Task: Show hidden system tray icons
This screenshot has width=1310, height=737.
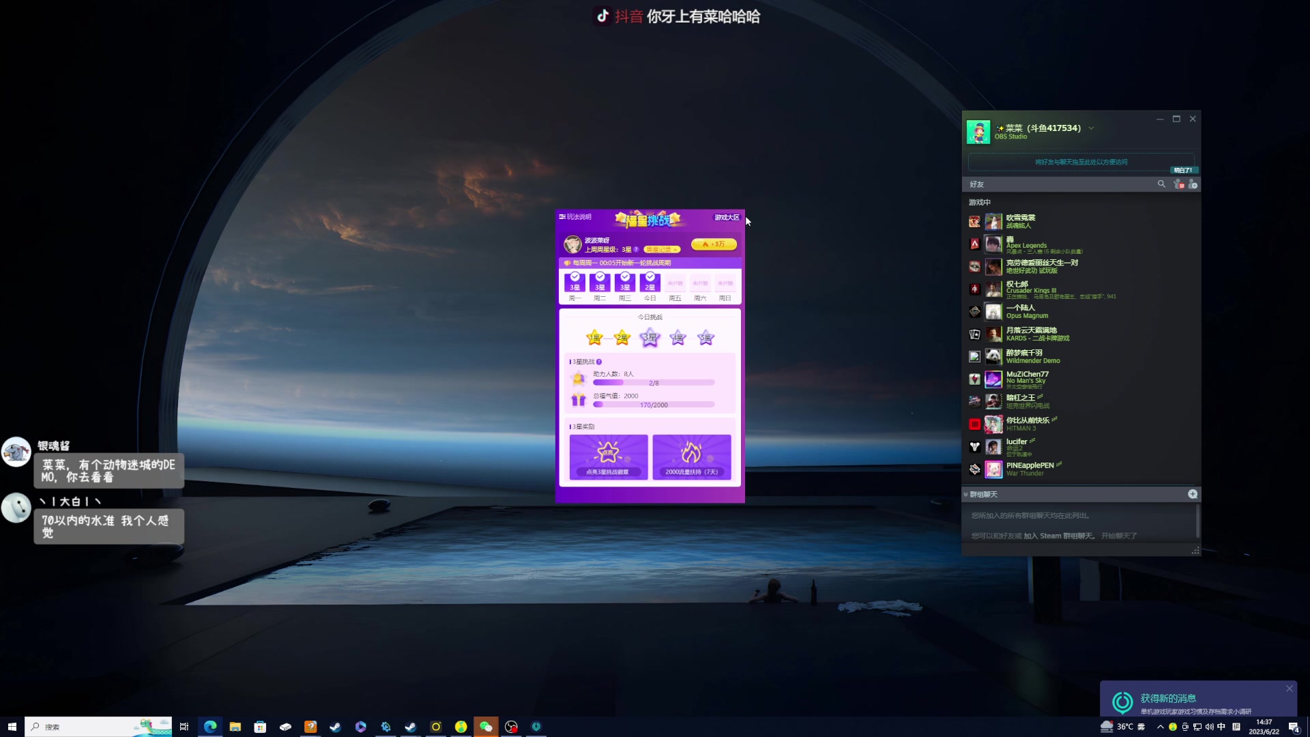Action: (x=1160, y=727)
